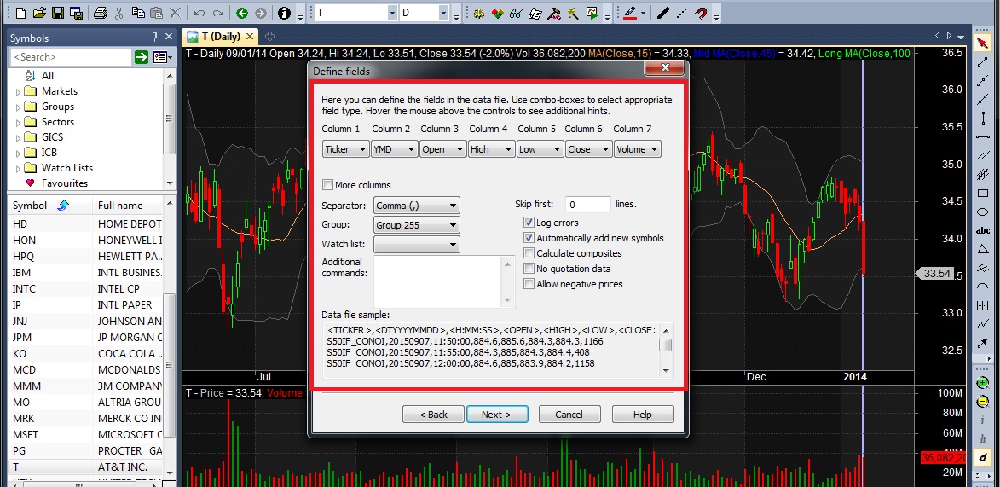Click the green Back arrow icon
Image resolution: width=1000 pixels, height=487 pixels.
(x=242, y=13)
